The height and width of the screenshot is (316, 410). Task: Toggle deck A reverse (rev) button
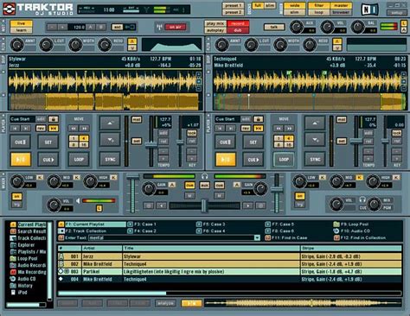pyautogui.click(x=41, y=129)
